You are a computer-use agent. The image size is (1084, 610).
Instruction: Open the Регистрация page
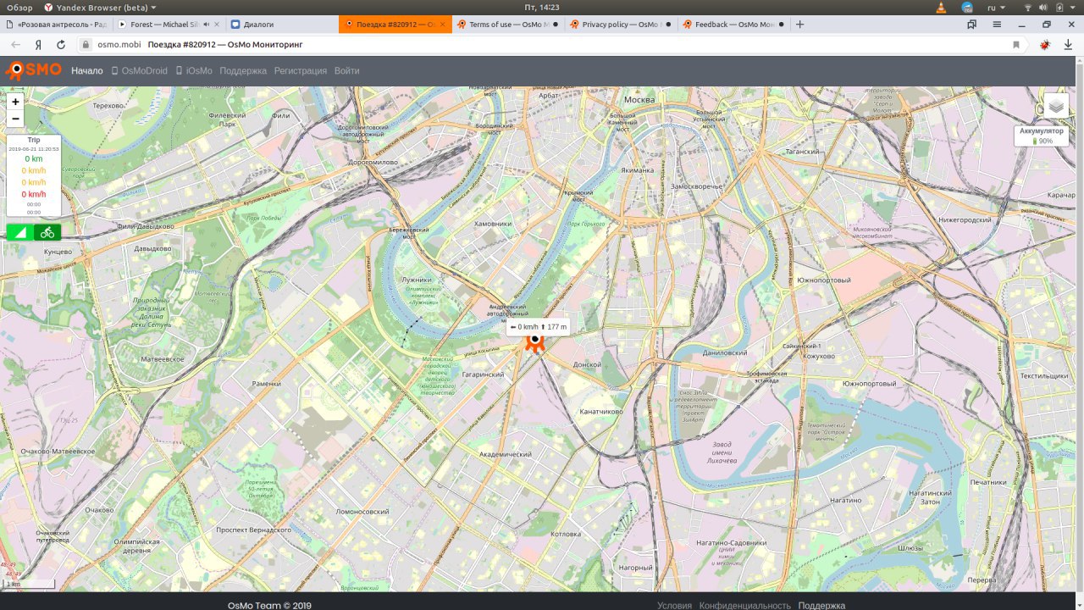click(301, 71)
